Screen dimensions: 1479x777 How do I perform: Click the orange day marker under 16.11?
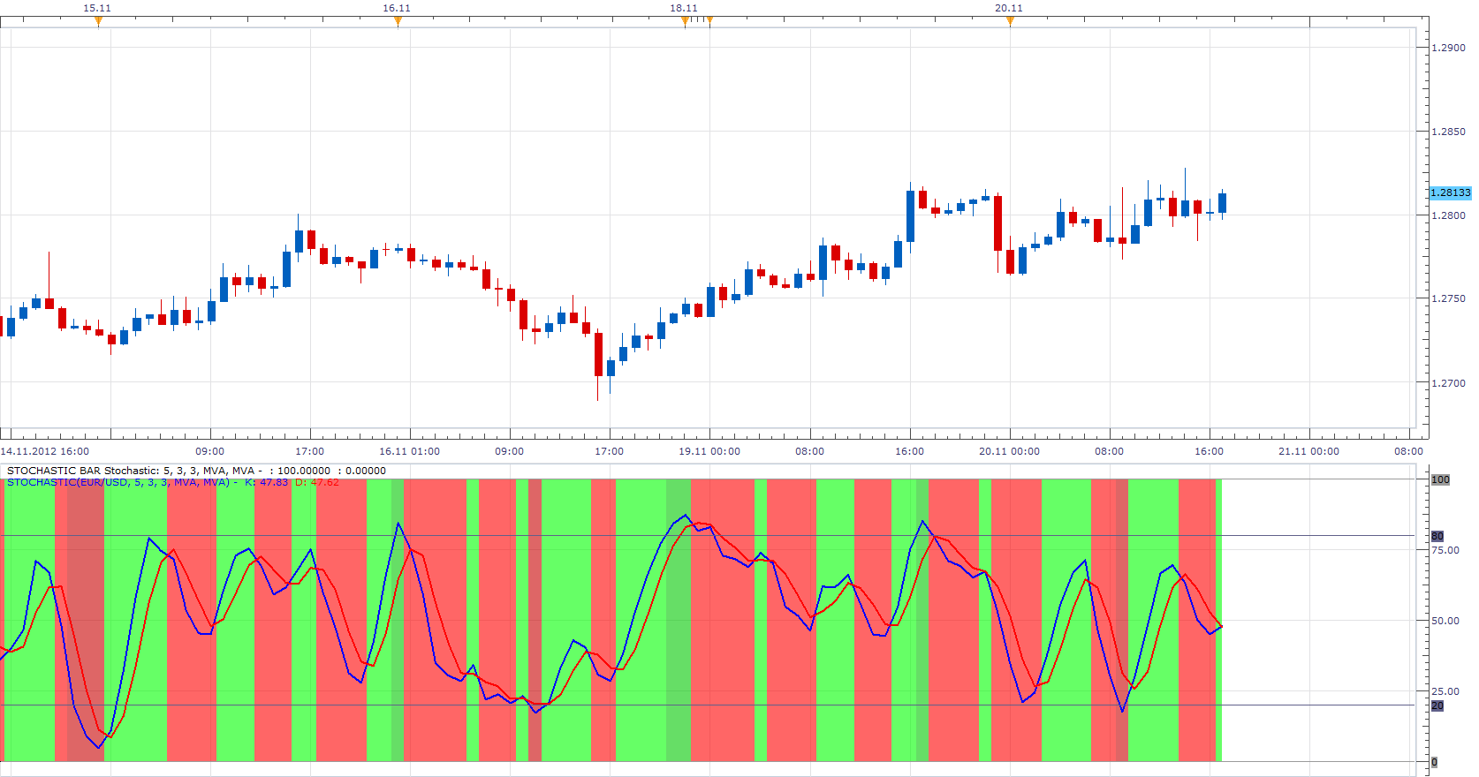(398, 21)
